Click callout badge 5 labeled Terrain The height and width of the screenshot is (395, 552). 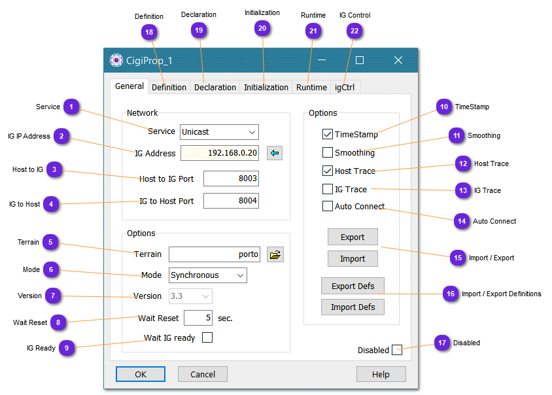coord(50,243)
